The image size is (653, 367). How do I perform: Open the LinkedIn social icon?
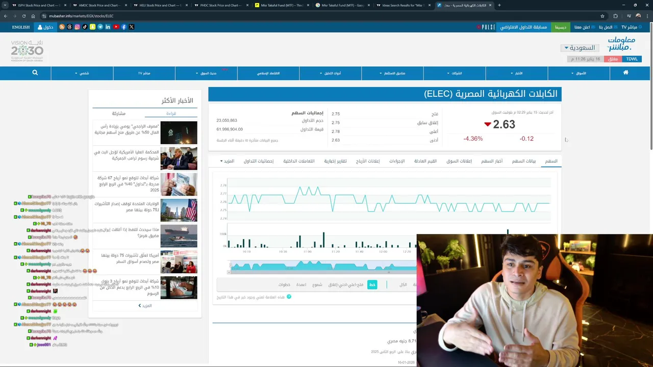(108, 27)
